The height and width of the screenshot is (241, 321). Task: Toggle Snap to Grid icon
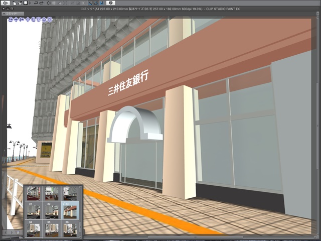coord(102,3)
